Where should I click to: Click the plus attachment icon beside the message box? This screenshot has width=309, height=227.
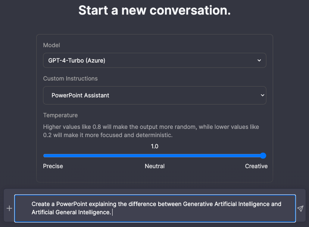click(9, 209)
